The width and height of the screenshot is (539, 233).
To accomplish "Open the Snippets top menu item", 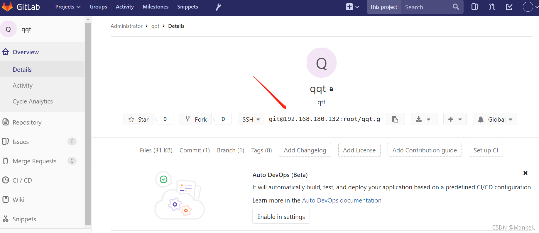I will [187, 7].
